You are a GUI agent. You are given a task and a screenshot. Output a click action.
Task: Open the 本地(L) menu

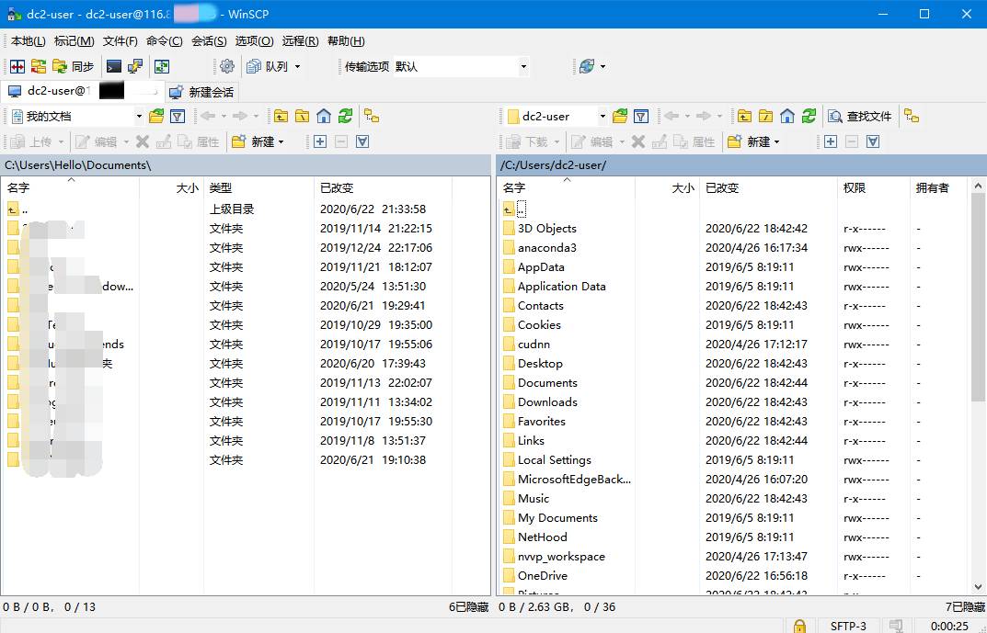click(29, 41)
